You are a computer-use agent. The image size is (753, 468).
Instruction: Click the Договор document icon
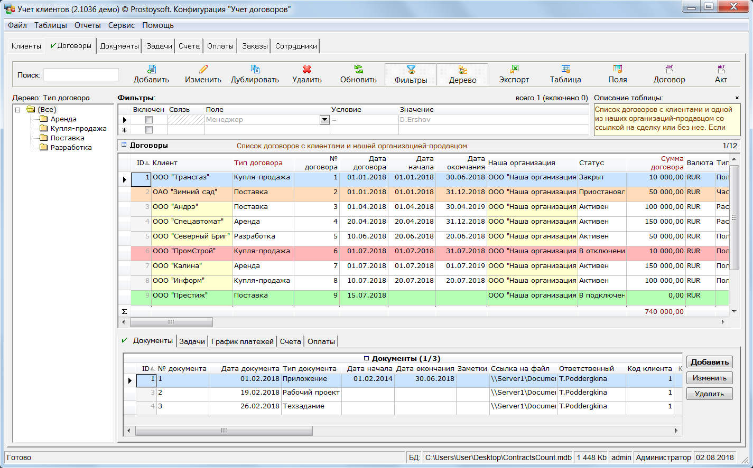(x=669, y=70)
